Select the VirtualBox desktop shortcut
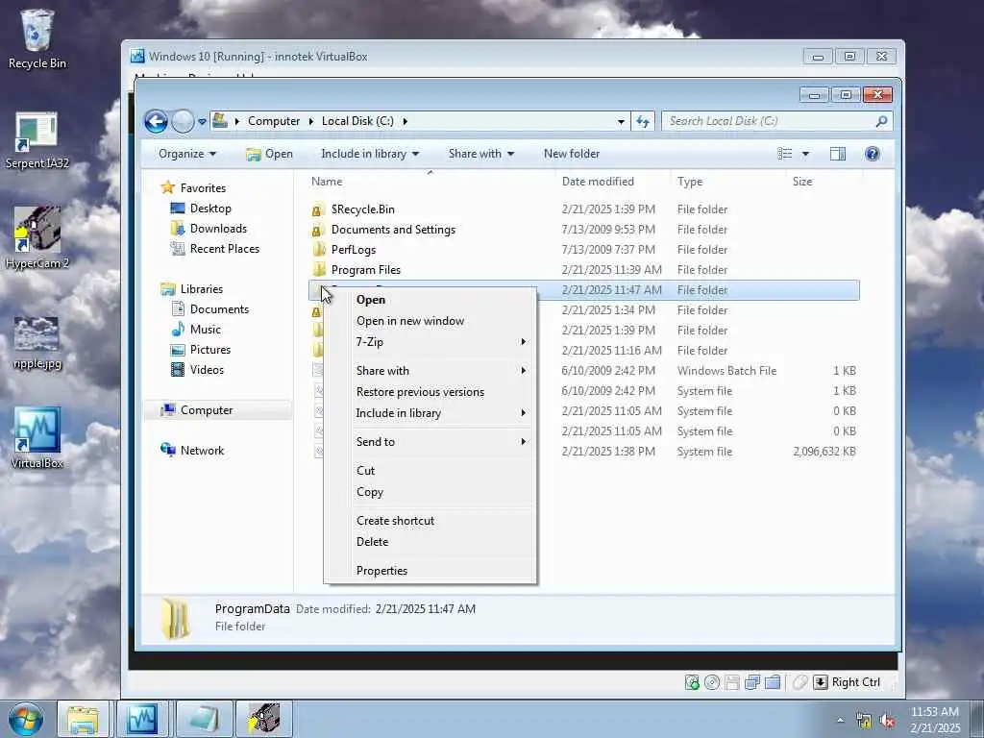This screenshot has width=984, height=738. click(37, 438)
